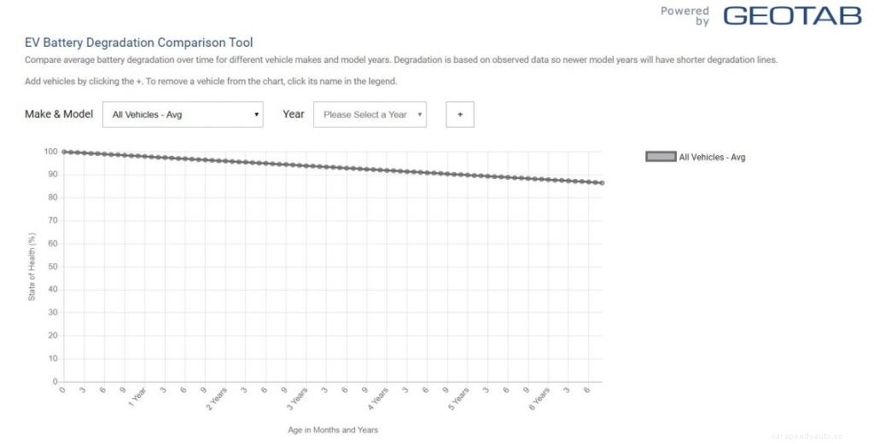This screenshot has height=444, width=874.
Task: Click the 'Year' label beside the dropdown
Action: (294, 114)
